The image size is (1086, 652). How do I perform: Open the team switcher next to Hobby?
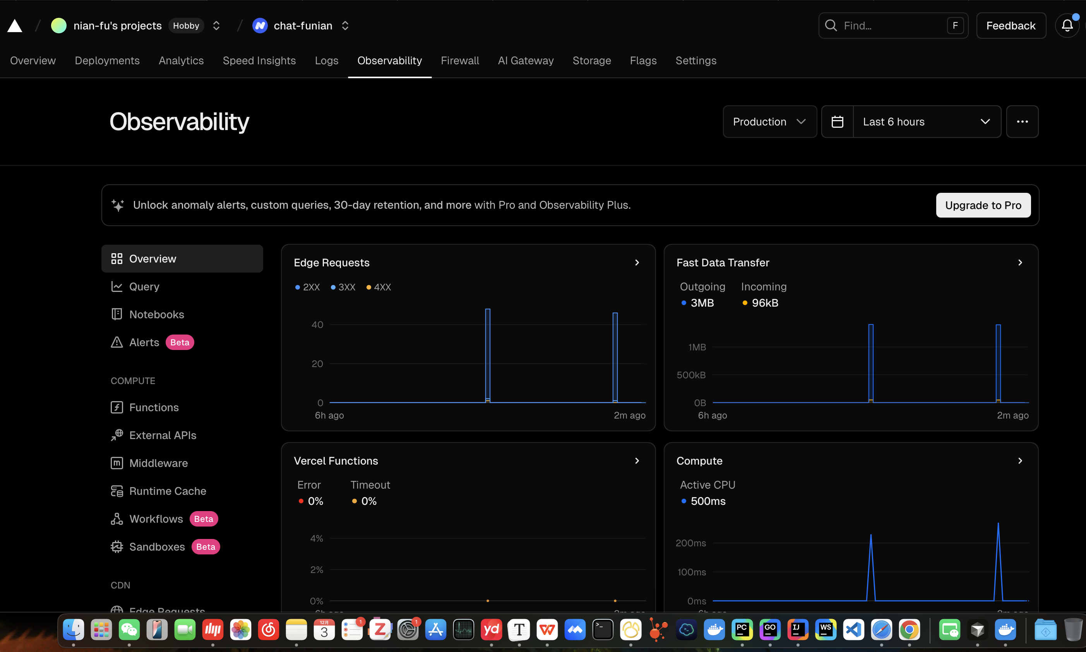[216, 26]
